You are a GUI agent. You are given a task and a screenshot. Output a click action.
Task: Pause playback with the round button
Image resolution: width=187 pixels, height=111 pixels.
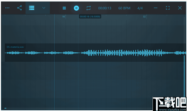pyautogui.click(x=76, y=8)
